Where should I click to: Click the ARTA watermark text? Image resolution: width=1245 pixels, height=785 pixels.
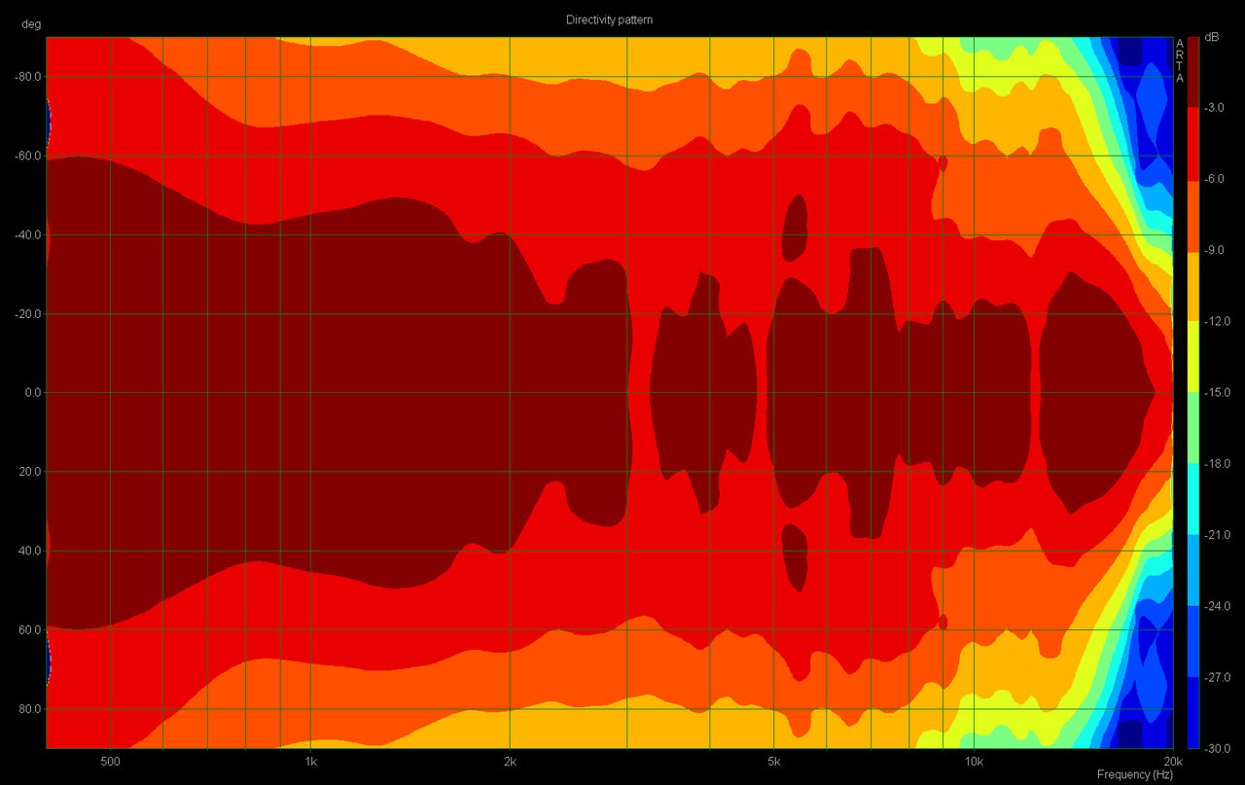(1180, 60)
